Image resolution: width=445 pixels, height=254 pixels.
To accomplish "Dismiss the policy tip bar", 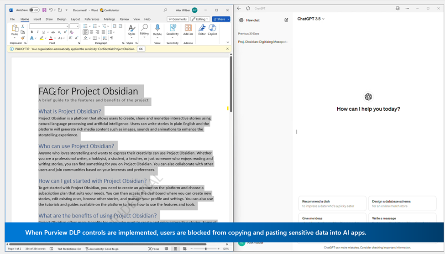I will (227, 49).
